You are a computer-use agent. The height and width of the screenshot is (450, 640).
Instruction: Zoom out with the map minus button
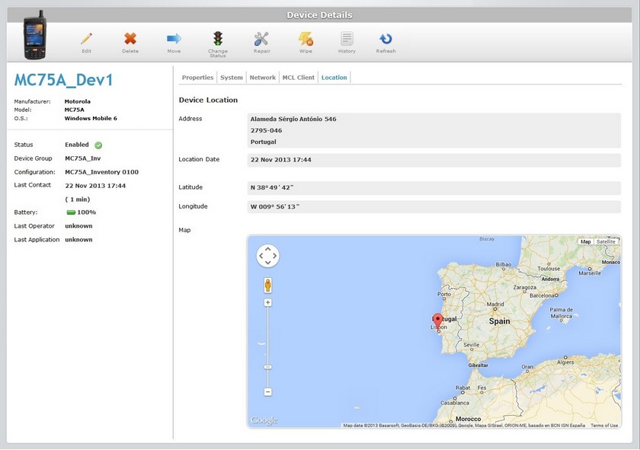[267, 391]
